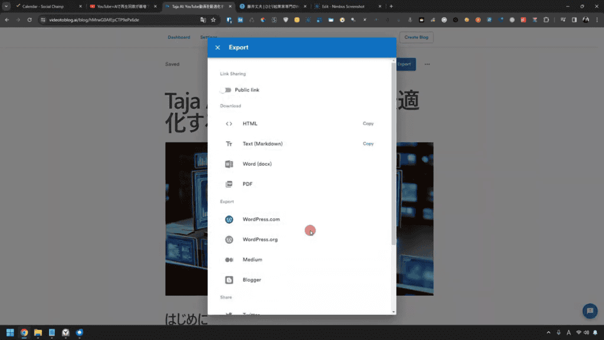Open the chat support bubble
The image size is (604, 340).
(590, 311)
